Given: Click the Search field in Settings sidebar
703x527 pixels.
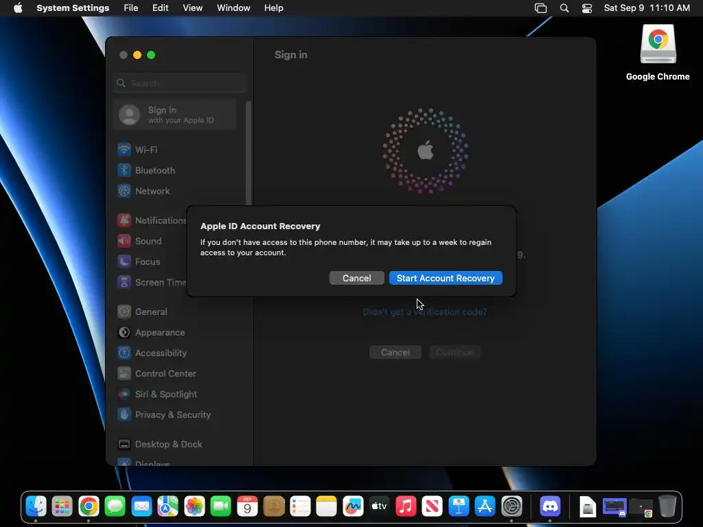Looking at the screenshot, I should coord(180,83).
